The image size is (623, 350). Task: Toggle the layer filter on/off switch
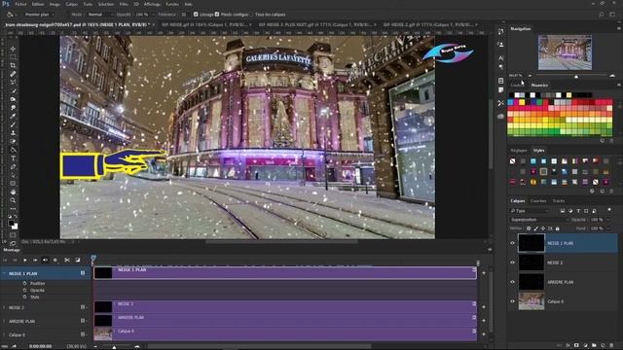(609, 210)
